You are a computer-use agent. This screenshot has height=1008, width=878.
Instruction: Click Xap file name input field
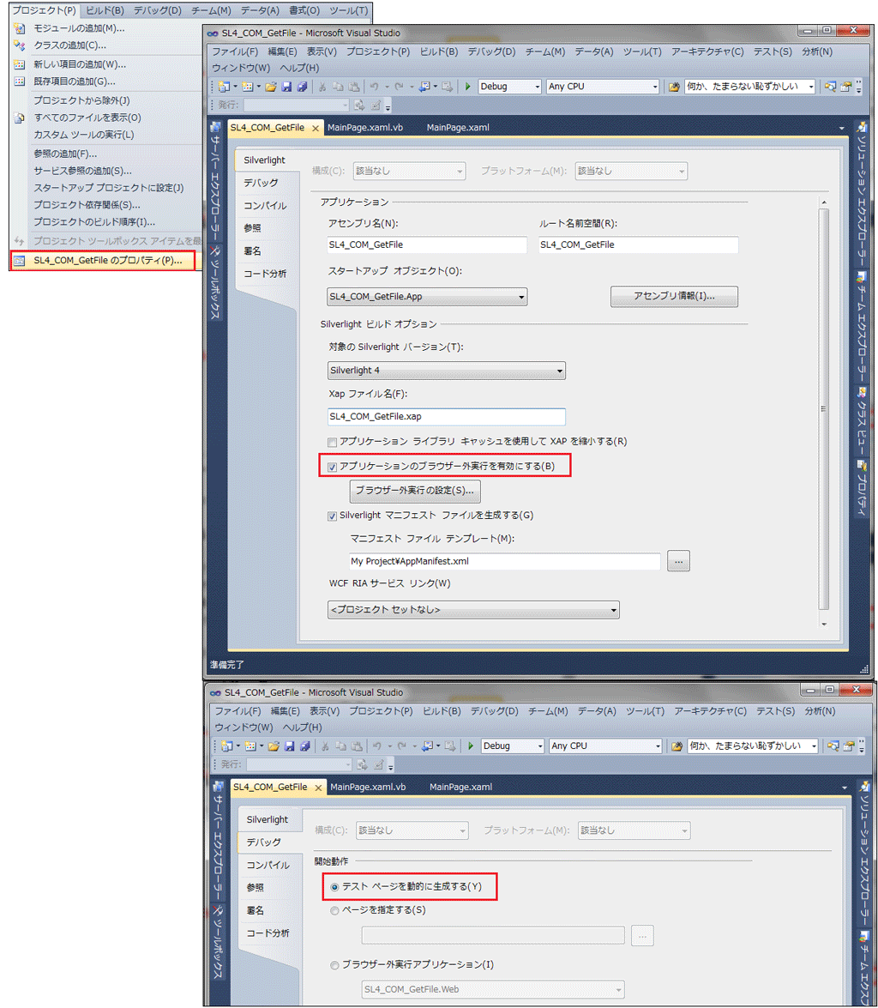tap(446, 417)
